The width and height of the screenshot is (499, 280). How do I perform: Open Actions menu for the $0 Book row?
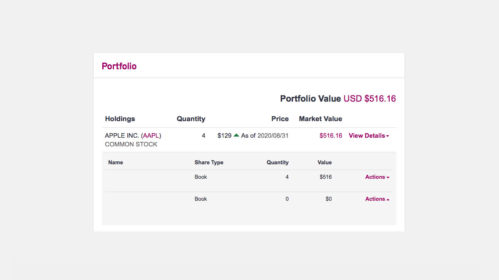pyautogui.click(x=377, y=199)
